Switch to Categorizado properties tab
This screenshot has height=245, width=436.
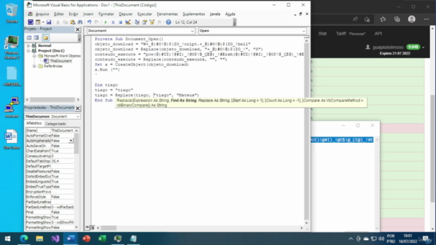point(55,124)
